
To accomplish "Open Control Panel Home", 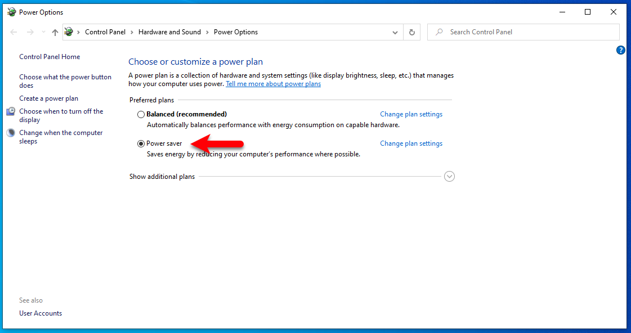I will tap(50, 57).
